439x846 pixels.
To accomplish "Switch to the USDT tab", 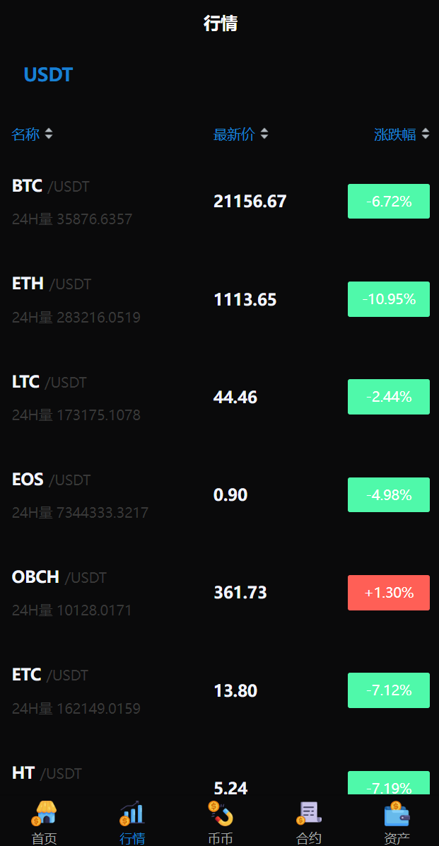I will click(47, 74).
